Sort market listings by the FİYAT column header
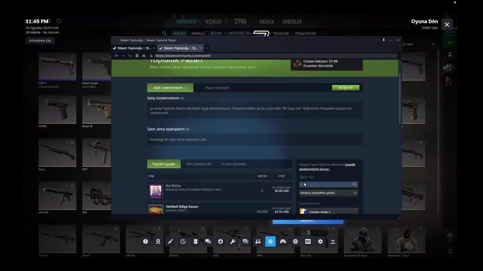The image size is (483, 271). [x=281, y=176]
